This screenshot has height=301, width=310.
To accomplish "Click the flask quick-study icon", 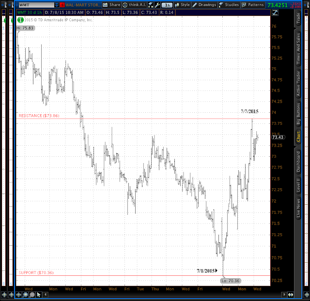I will pos(151,5).
